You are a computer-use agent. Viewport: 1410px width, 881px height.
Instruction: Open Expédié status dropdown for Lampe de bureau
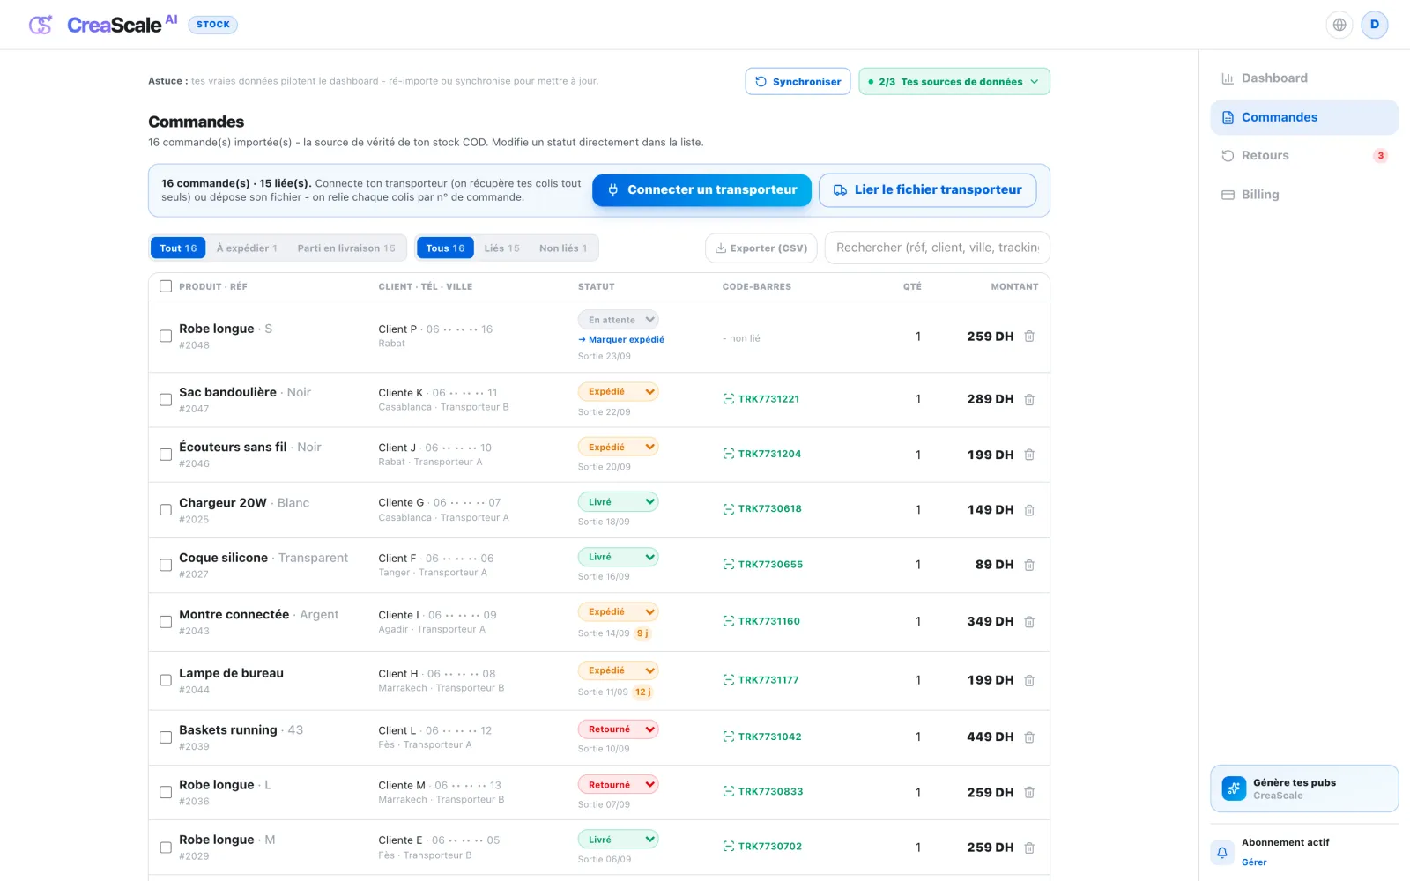coord(619,670)
